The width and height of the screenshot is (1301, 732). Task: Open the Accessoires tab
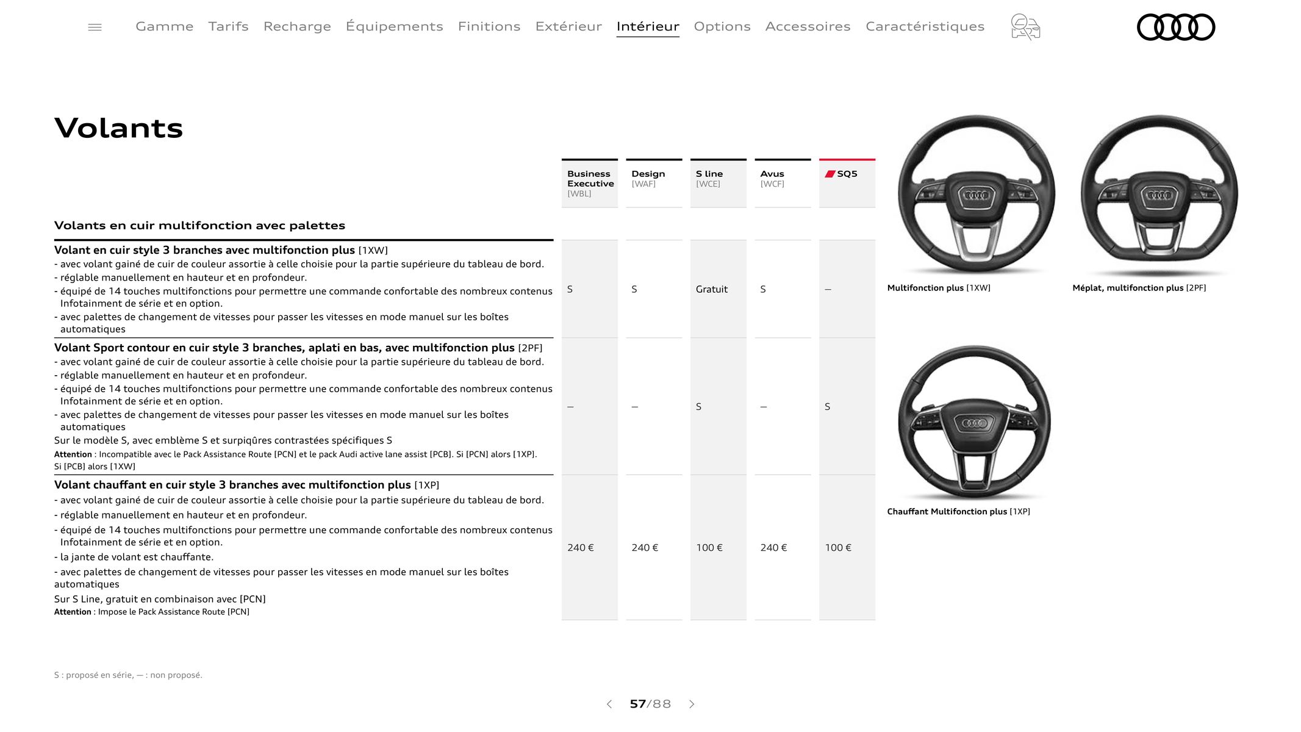tap(808, 26)
